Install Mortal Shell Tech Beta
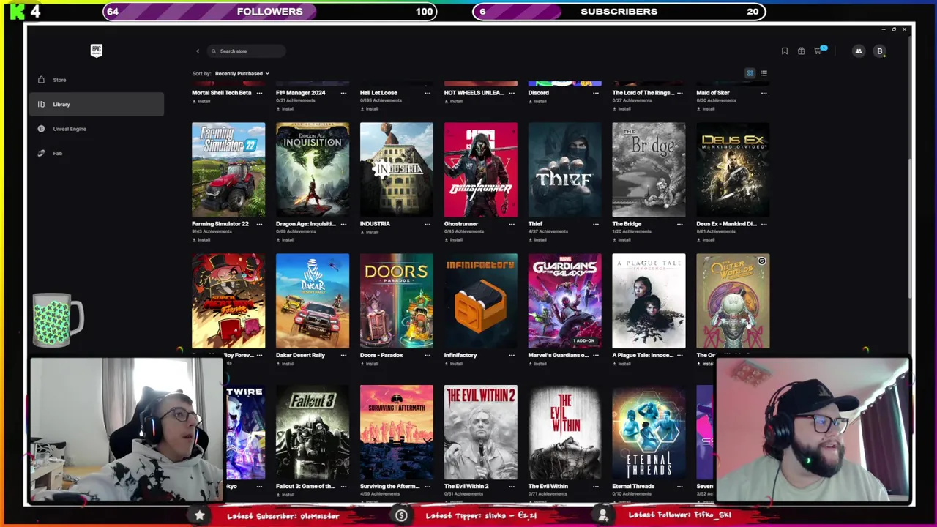This screenshot has width=937, height=527. (x=201, y=101)
